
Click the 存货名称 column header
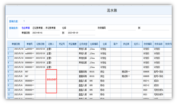point(158,44)
